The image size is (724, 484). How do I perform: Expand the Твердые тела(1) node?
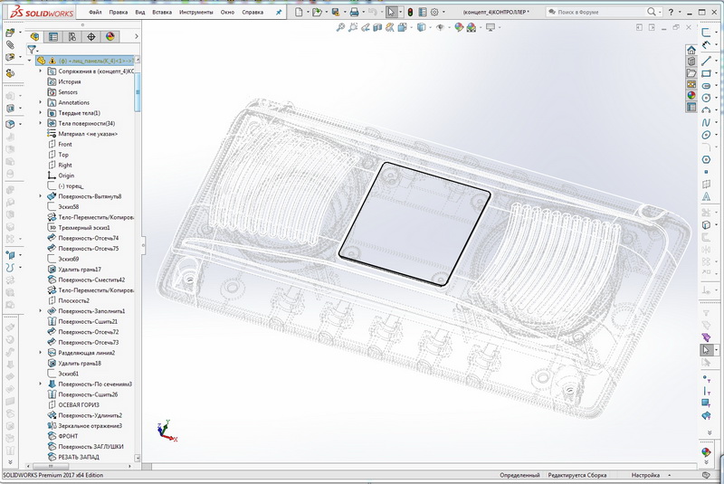40,112
